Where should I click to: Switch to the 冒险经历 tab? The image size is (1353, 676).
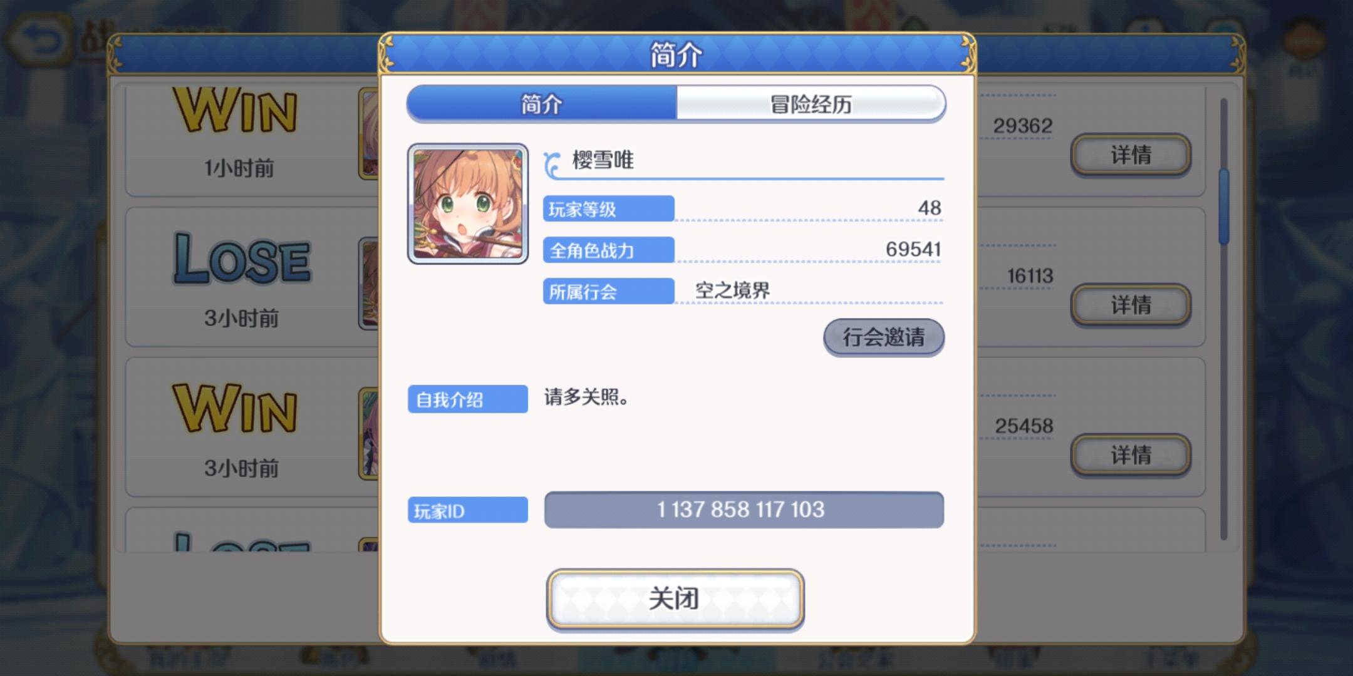coord(811,104)
